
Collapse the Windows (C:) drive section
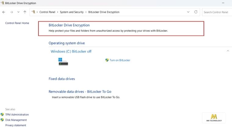tap(228, 51)
